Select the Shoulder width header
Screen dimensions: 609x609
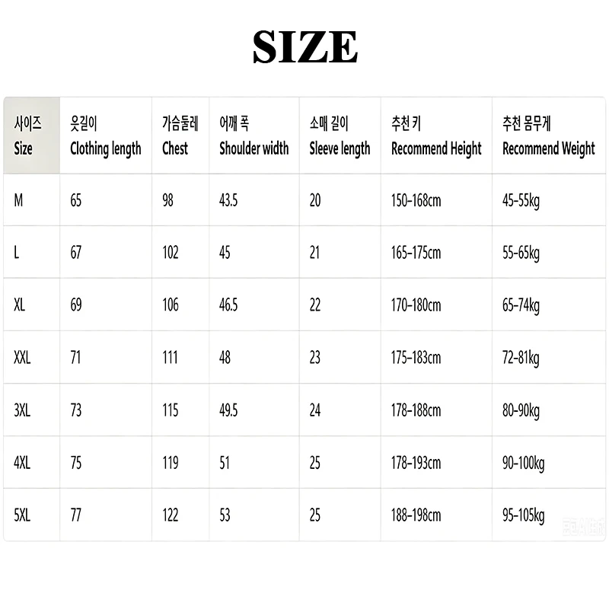254,136
